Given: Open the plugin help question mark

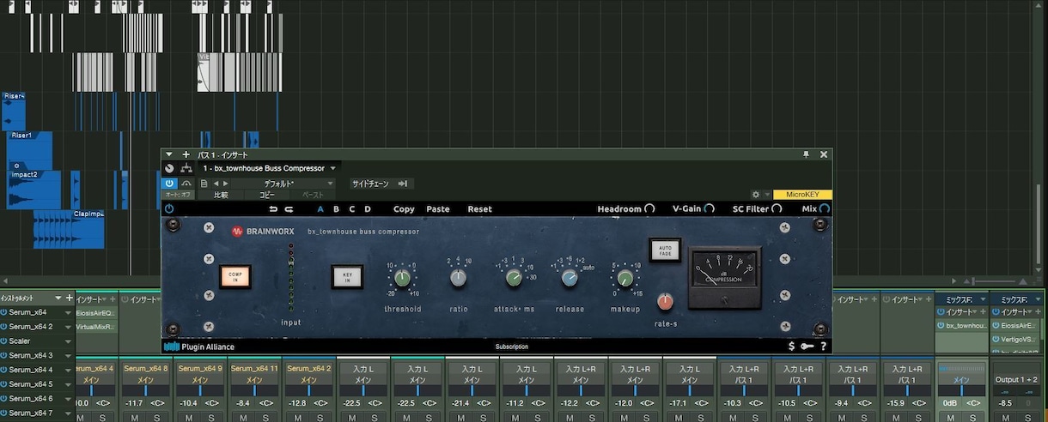Looking at the screenshot, I should tap(823, 347).
